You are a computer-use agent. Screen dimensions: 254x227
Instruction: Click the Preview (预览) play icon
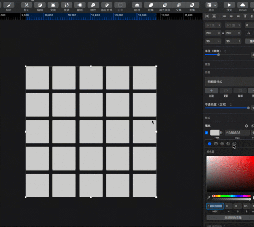(x=229, y=5)
